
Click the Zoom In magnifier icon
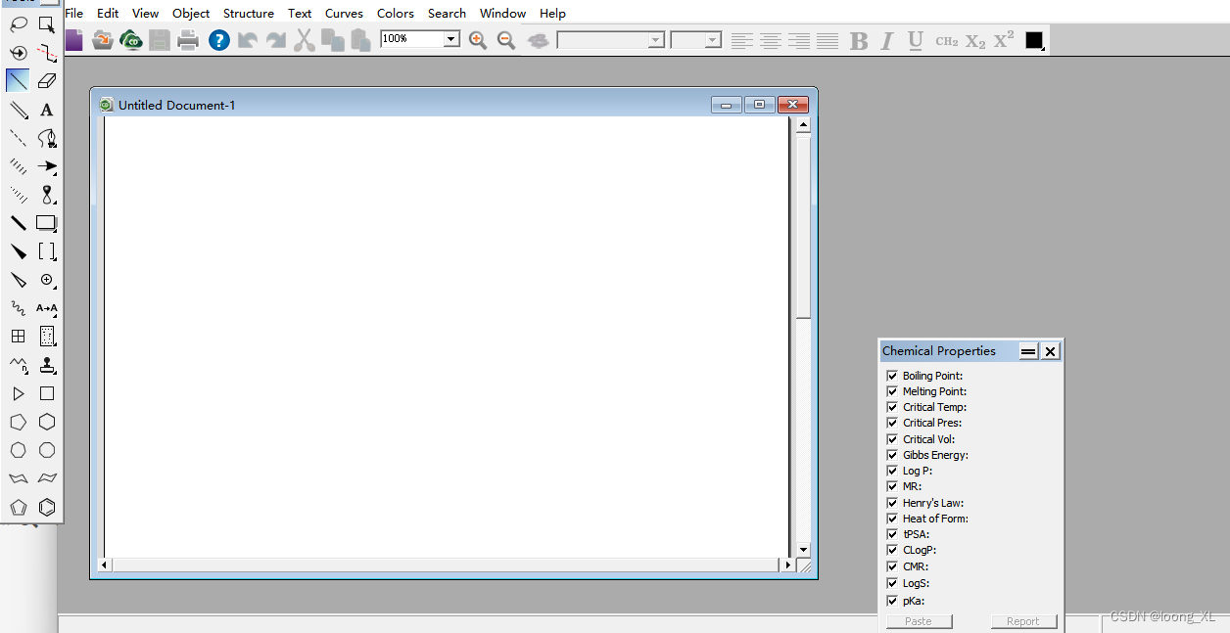478,40
